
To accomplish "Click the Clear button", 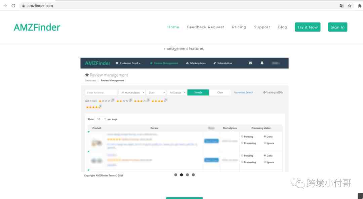I will click(220, 92).
